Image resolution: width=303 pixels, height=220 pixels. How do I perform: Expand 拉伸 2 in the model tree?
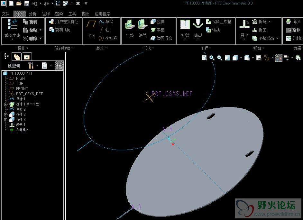tap(5, 115)
